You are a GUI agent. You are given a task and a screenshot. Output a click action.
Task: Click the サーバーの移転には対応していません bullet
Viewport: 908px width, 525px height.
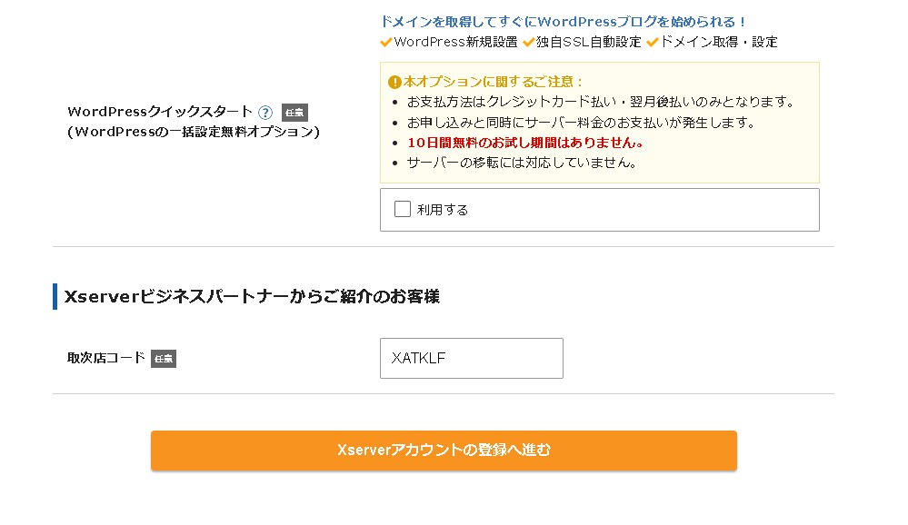tap(522, 163)
